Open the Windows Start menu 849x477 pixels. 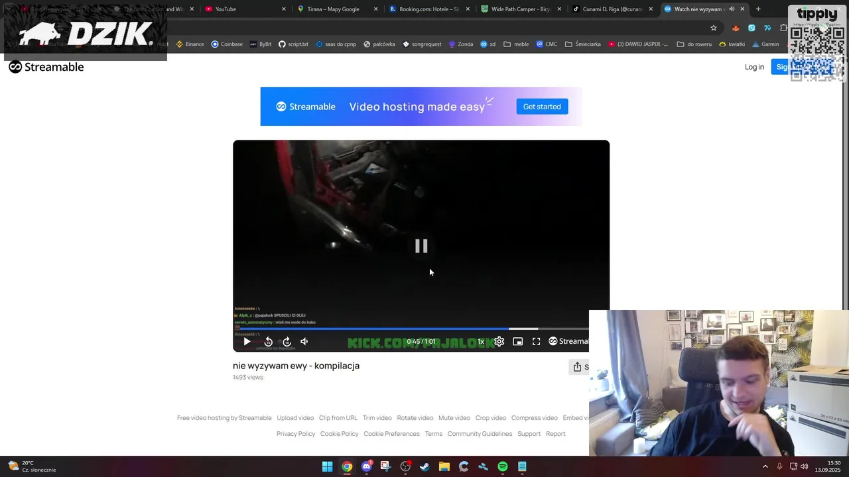tap(327, 466)
